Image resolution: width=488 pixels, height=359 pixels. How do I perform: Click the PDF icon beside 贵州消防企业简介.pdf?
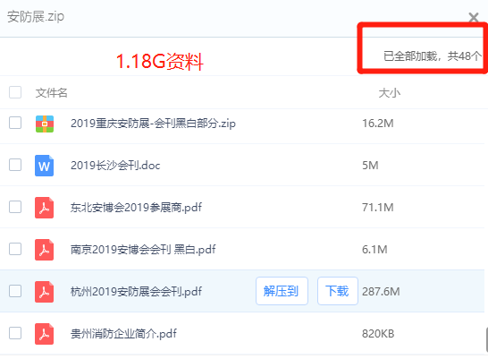(x=44, y=334)
